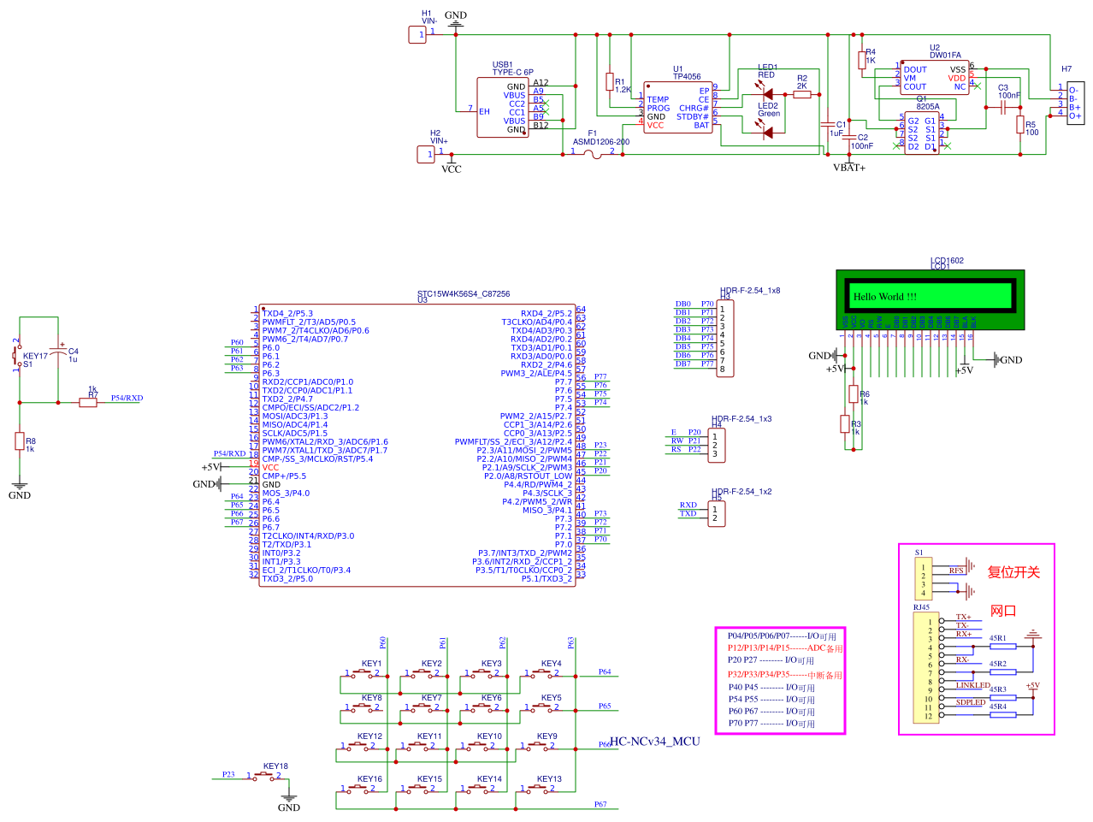Screen dimensions: 1093x822
Task: Click the USB1 TYPE-C 6P connector symbol
Action: click(x=502, y=108)
